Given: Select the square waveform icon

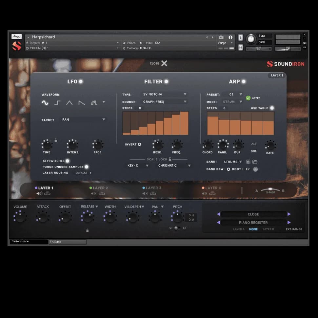Looking at the screenshot, I should (57, 103).
